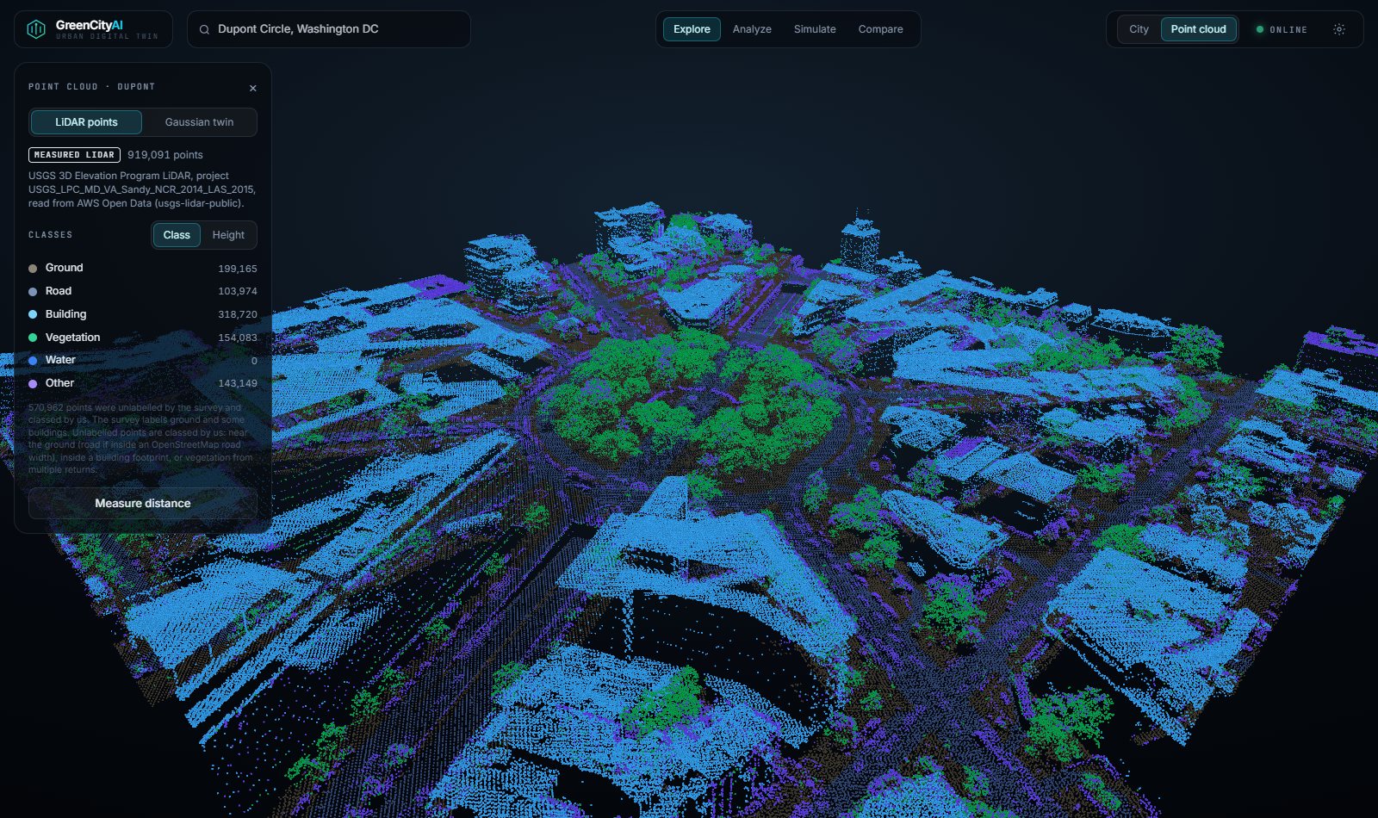The width and height of the screenshot is (1378, 818).
Task: Click the GreenCityAI hexagon logo icon
Action: click(36, 29)
